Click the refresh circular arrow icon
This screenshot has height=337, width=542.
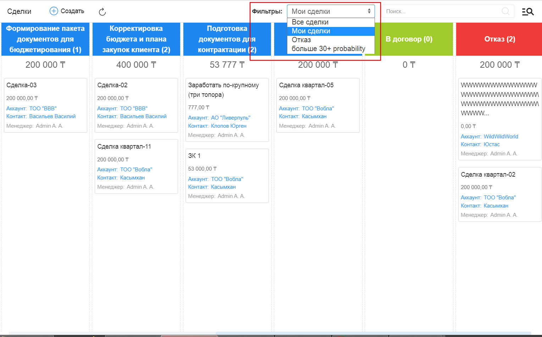click(102, 12)
